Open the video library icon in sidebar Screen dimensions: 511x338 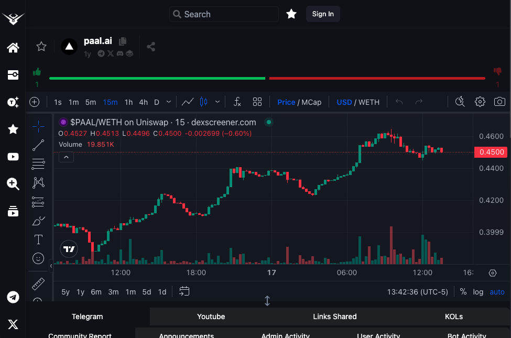(x=13, y=211)
